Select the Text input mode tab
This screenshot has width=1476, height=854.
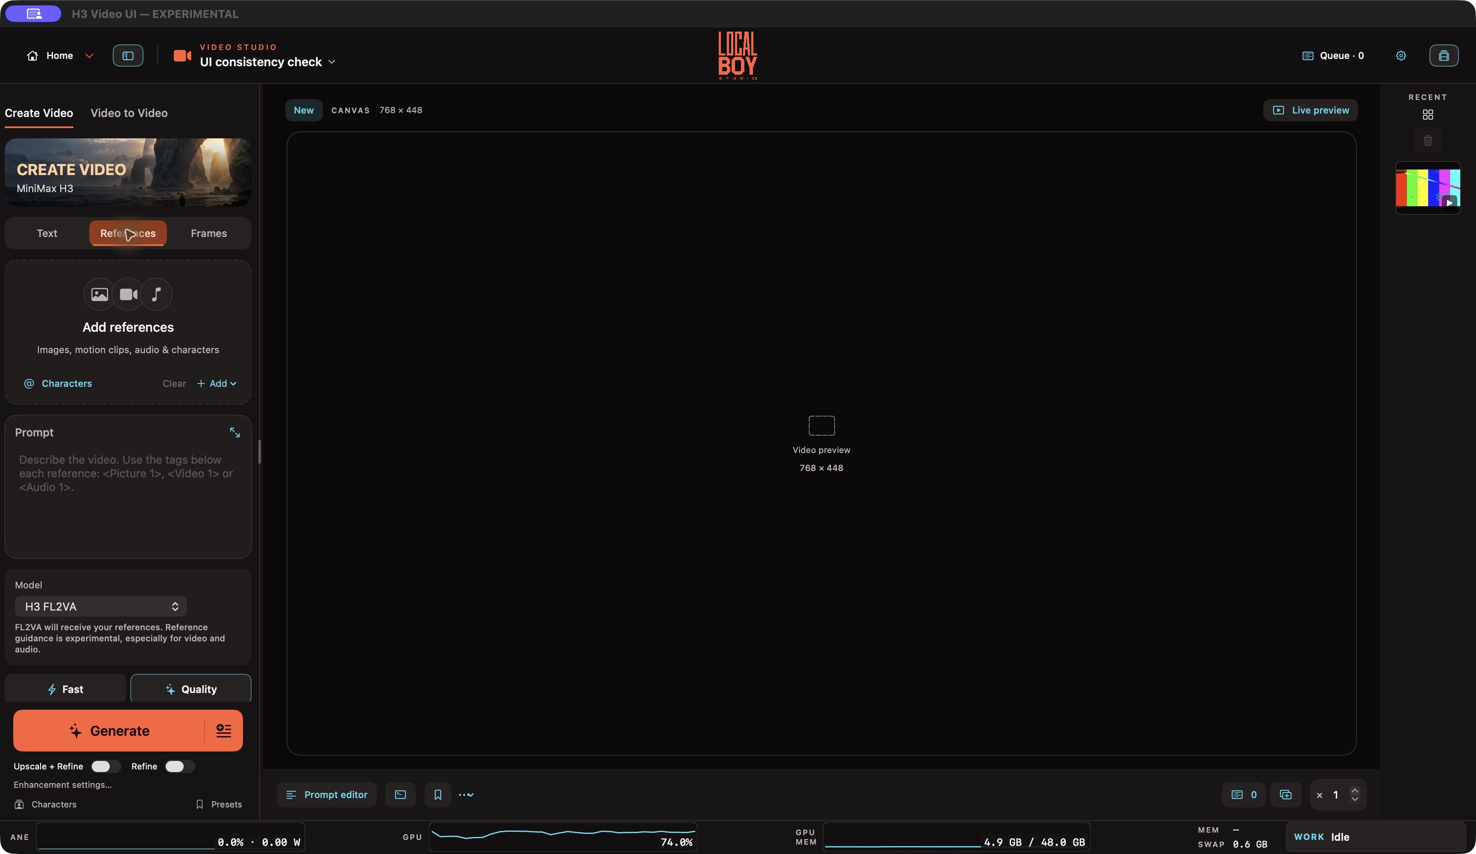47,233
